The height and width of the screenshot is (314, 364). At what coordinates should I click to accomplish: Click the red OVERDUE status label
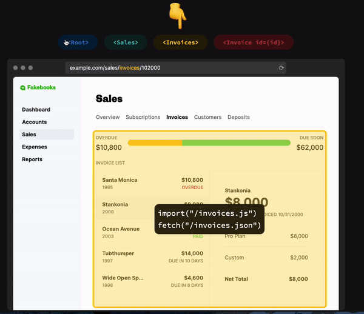pos(192,187)
